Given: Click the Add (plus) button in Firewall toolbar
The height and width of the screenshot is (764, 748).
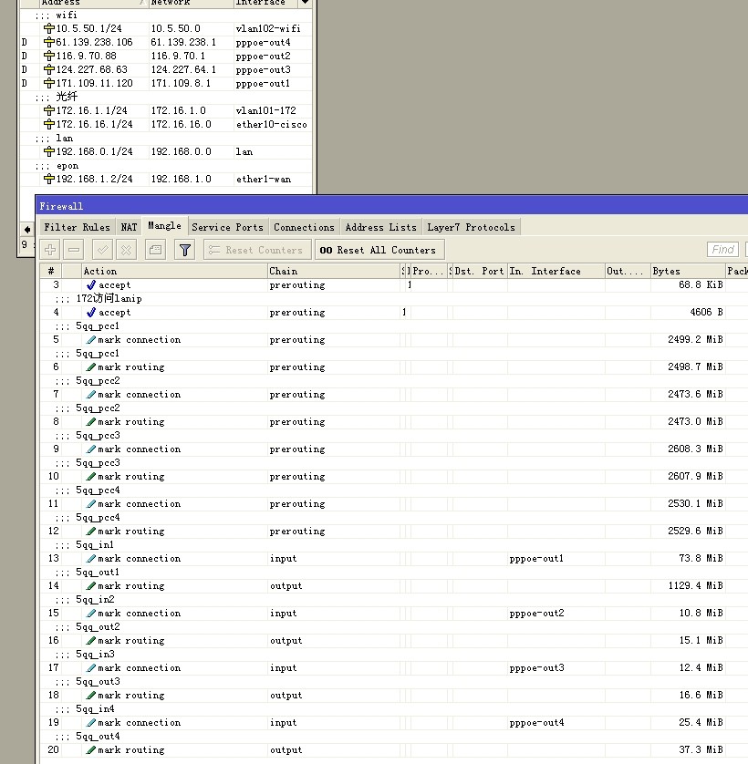Looking at the screenshot, I should click(x=50, y=250).
